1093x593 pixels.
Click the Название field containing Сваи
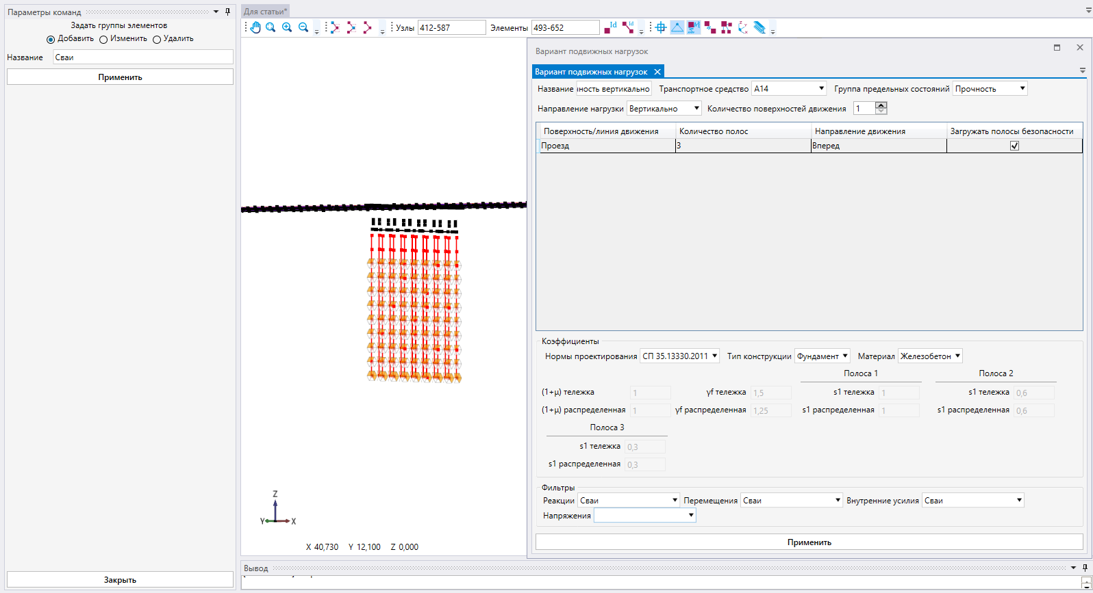pyautogui.click(x=143, y=57)
